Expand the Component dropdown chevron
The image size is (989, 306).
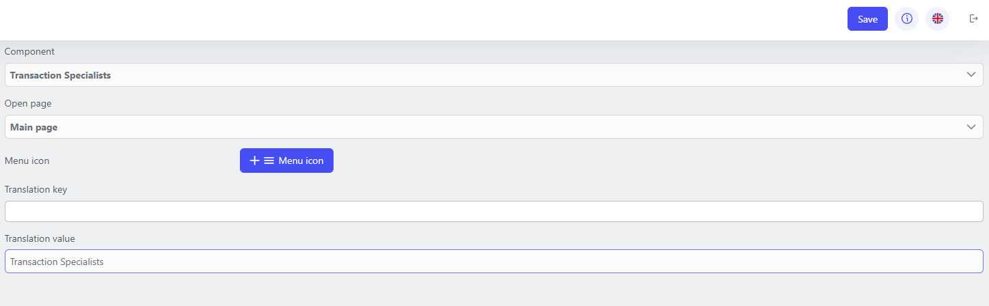point(971,75)
